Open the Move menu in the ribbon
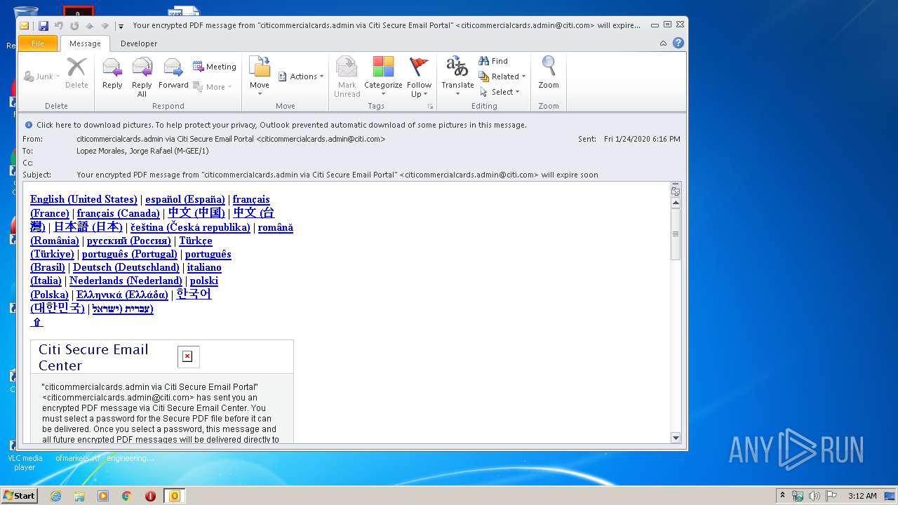This screenshot has height=505, width=898. coord(260,77)
